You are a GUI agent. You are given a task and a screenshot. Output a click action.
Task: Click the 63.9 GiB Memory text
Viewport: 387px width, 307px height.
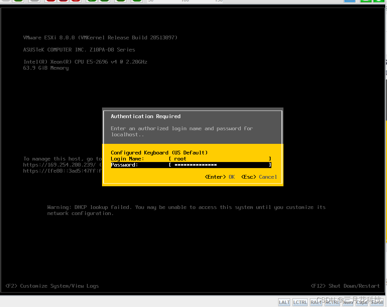pos(46,68)
